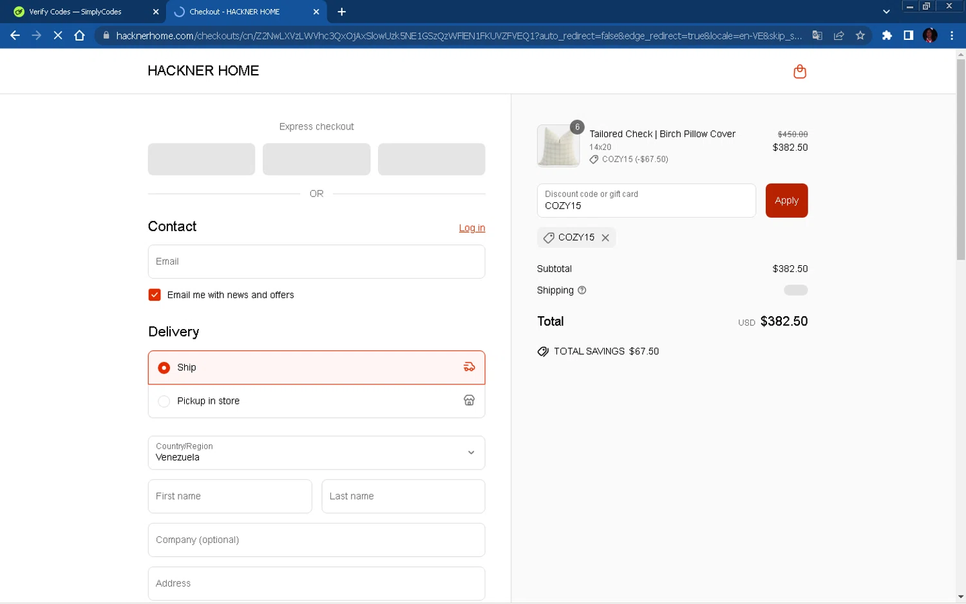
Task: Click the ship delivery truck icon
Action: [x=469, y=367]
